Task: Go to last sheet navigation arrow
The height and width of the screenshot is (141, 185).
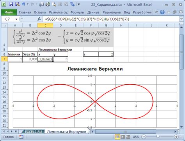Action: tap(16, 132)
